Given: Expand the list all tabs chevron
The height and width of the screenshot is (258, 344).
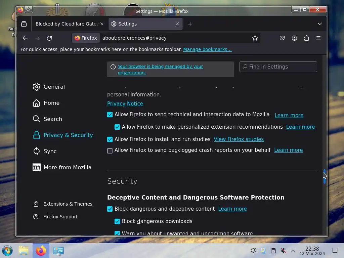Looking at the screenshot, I should tap(320, 24).
